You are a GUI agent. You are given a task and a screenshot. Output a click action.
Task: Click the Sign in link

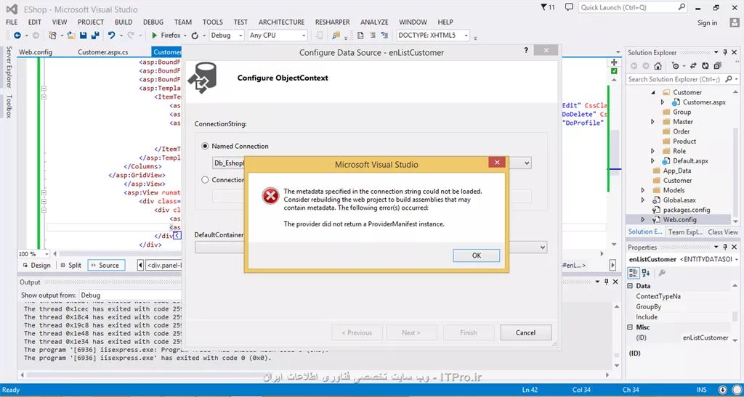tap(707, 22)
